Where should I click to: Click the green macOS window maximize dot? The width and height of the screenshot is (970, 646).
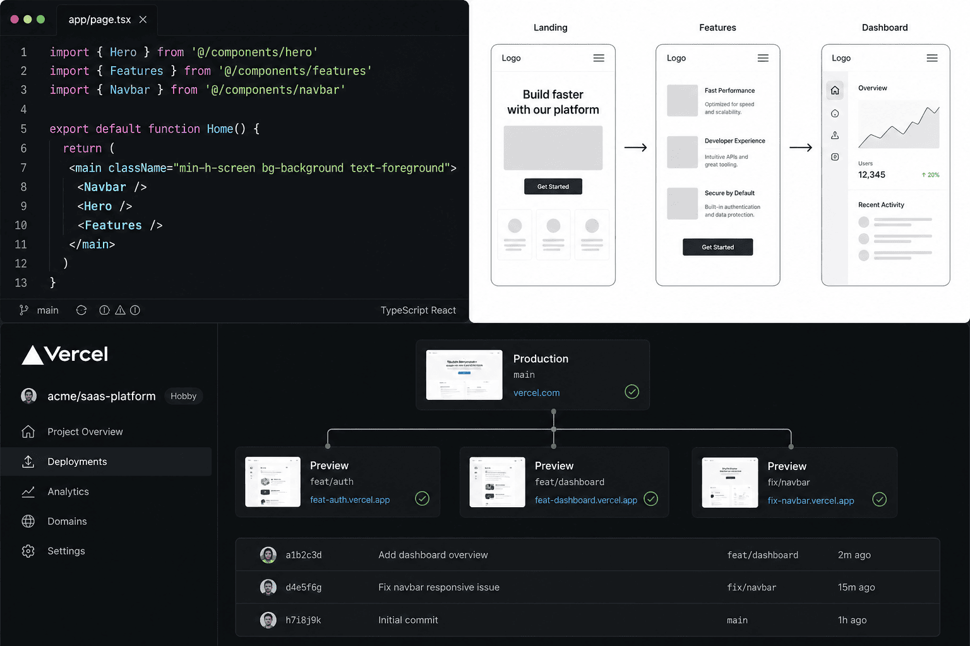(41, 20)
